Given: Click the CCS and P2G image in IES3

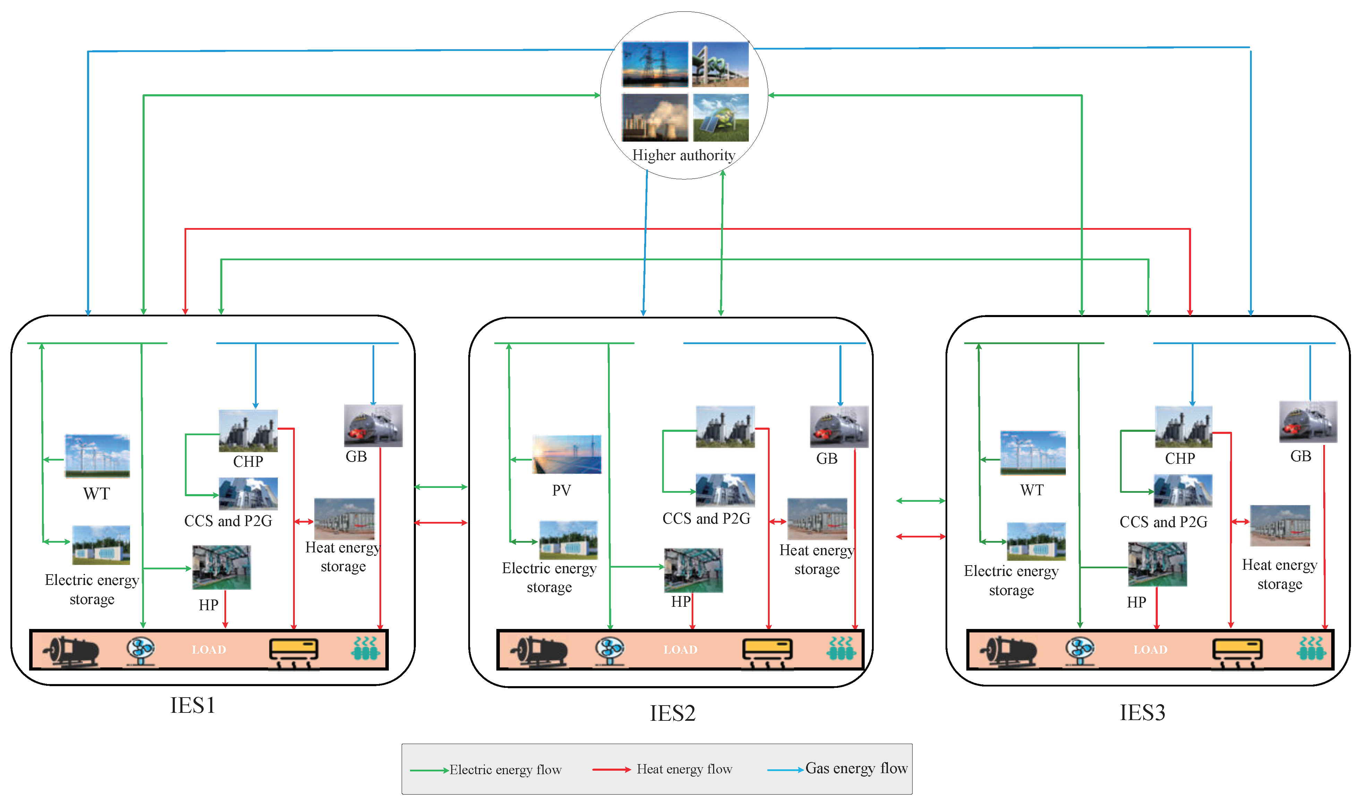Looking at the screenshot, I should point(1183,491).
